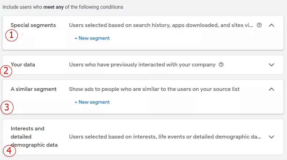This screenshot has height=160, width=287.
Task: Click 'Show ads to people who are similar' text
Action: [154, 89]
